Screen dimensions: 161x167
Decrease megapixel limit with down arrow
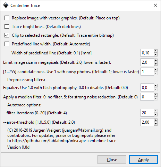point(156,64)
